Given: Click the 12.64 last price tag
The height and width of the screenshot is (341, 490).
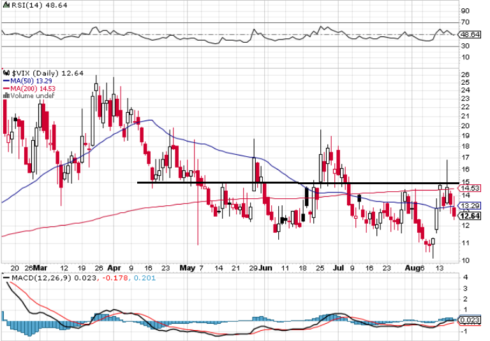Looking at the screenshot, I should [469, 215].
